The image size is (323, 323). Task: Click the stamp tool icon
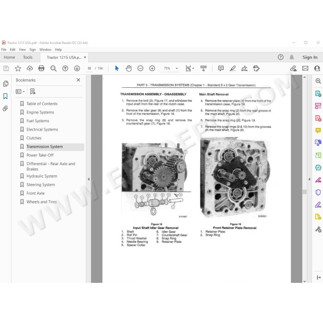256,68
